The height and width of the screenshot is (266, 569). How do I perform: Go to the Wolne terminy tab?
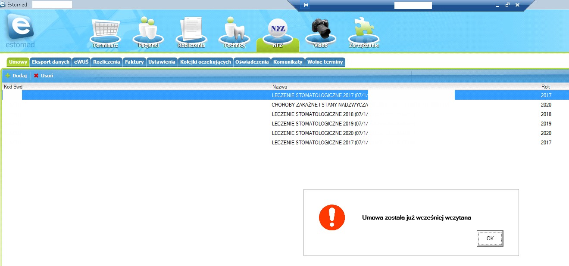coord(325,62)
